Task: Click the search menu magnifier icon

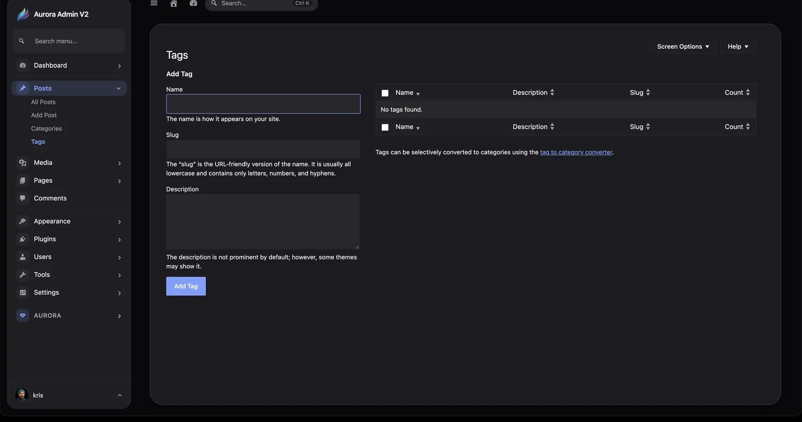Action: coord(21,41)
